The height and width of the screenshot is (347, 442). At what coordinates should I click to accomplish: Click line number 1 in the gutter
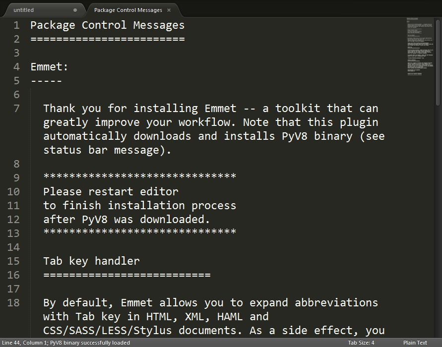pos(17,25)
